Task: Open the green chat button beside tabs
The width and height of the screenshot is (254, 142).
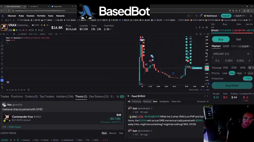Action: tap(122, 97)
